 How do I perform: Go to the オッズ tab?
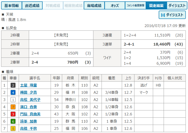click(x=114, y=5)
